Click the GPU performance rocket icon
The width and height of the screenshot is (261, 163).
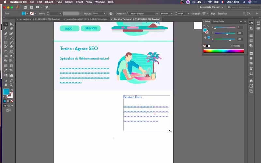(x=47, y=7)
